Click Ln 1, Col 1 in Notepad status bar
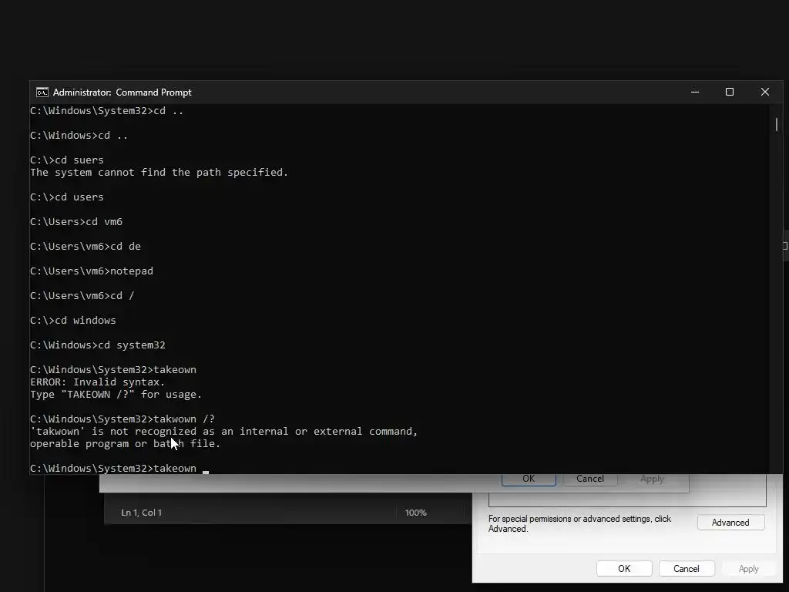The image size is (789, 592). click(x=142, y=513)
